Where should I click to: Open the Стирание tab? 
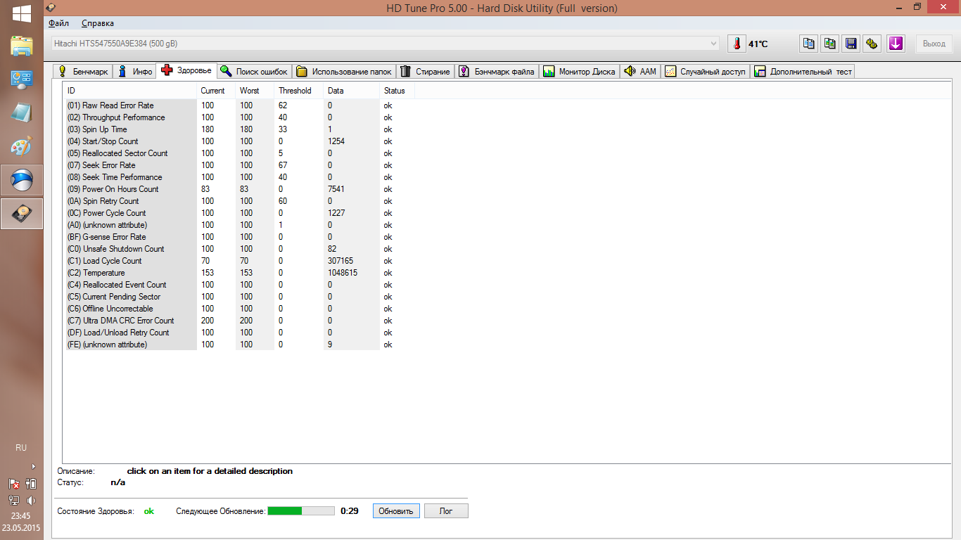tap(426, 72)
